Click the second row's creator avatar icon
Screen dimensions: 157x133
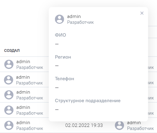tap(9, 80)
